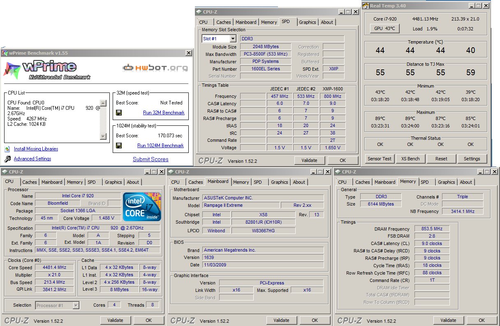Click OK in the CPU tab window
The width and height of the screenshot is (500, 326).
(x=148, y=320)
